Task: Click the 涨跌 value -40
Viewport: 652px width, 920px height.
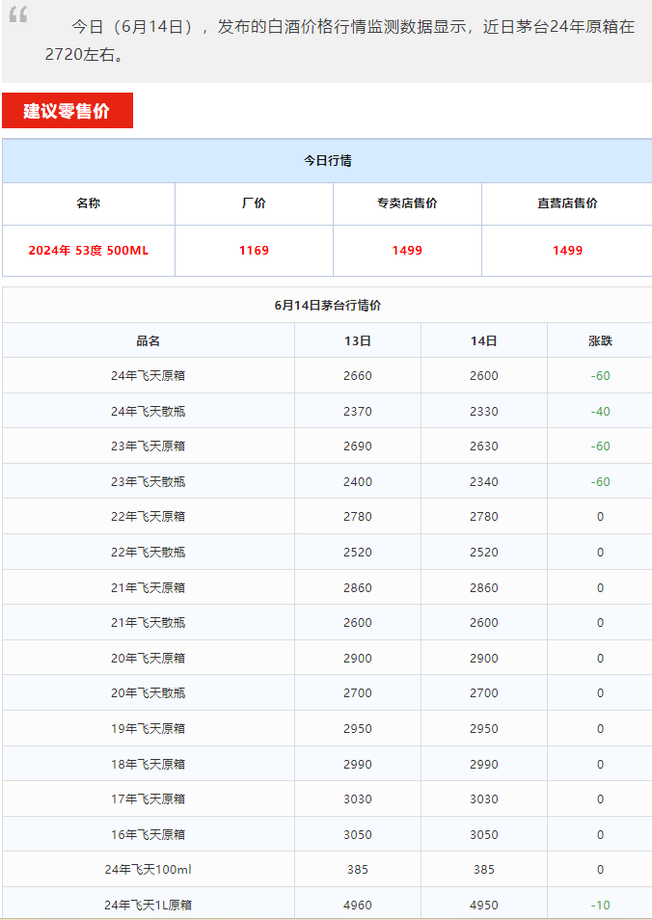Action: pyautogui.click(x=600, y=412)
